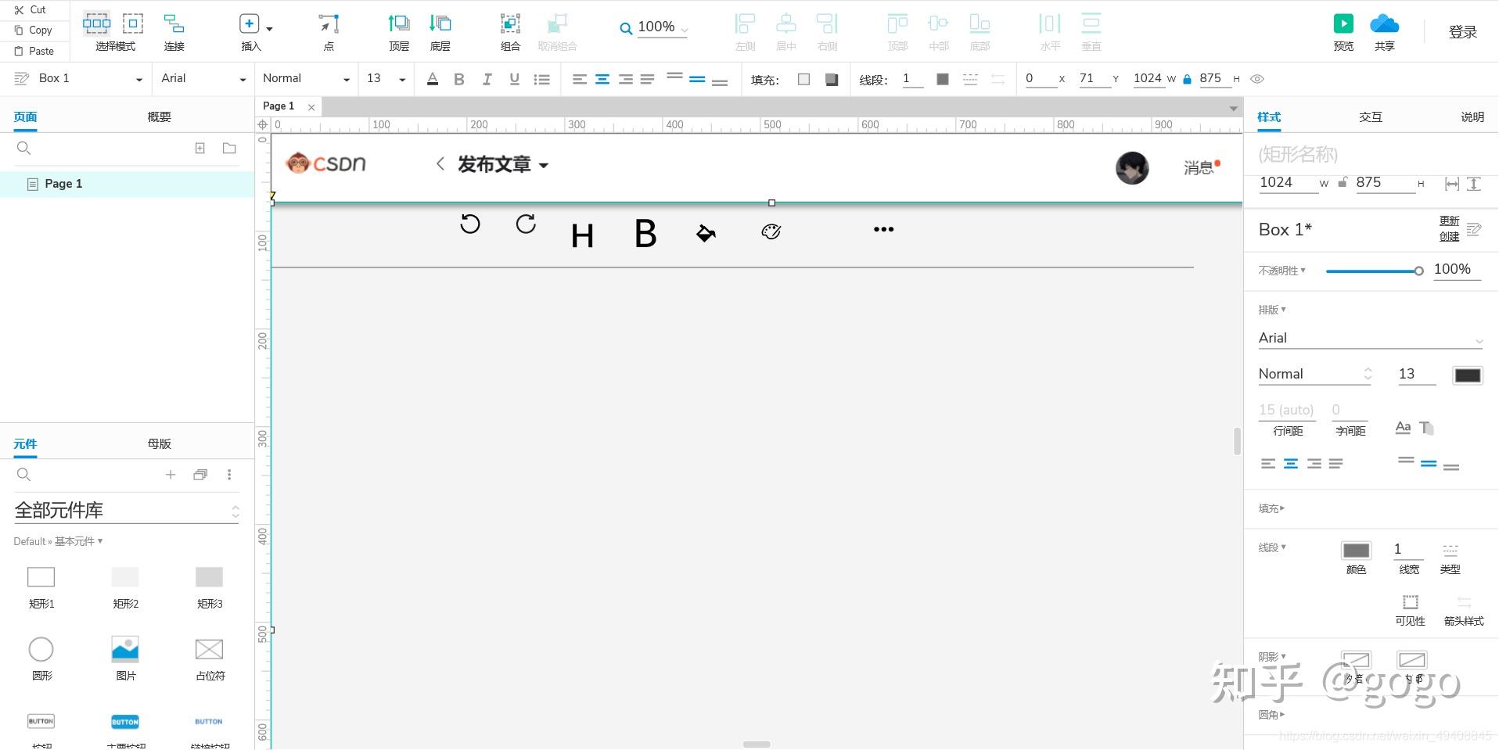Open 共享 cloud share
1499x750 pixels.
[1385, 32]
